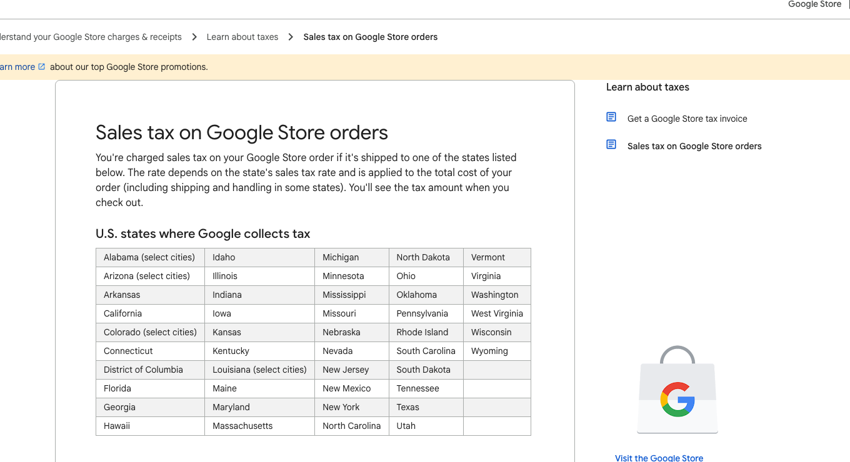Click the Louisiana (select cities) table cell
Image resolution: width=850 pixels, height=462 pixels.
[259, 370]
